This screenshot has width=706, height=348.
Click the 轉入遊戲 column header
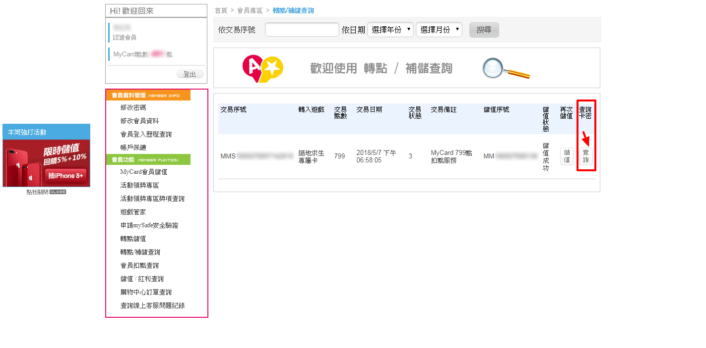click(x=311, y=110)
